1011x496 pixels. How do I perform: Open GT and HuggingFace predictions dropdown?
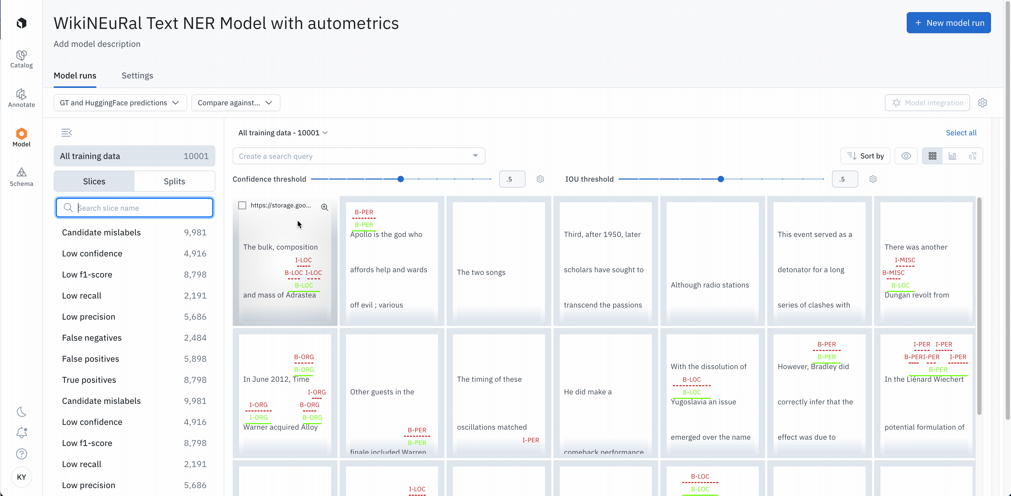[x=120, y=103]
